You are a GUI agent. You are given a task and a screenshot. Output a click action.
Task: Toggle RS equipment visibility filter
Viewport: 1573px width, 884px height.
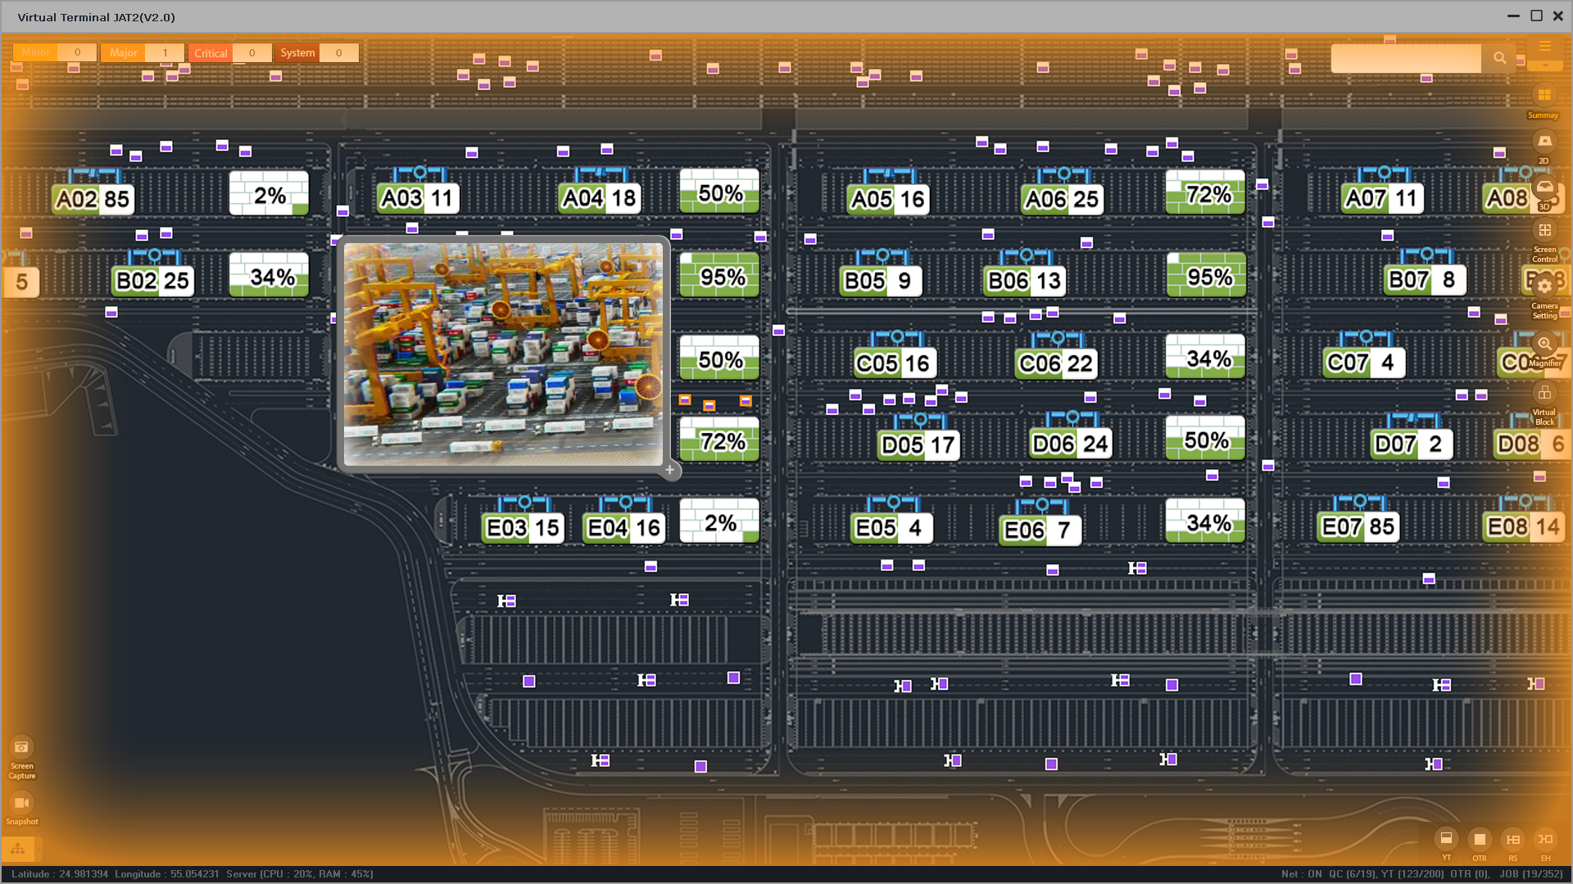point(1512,839)
